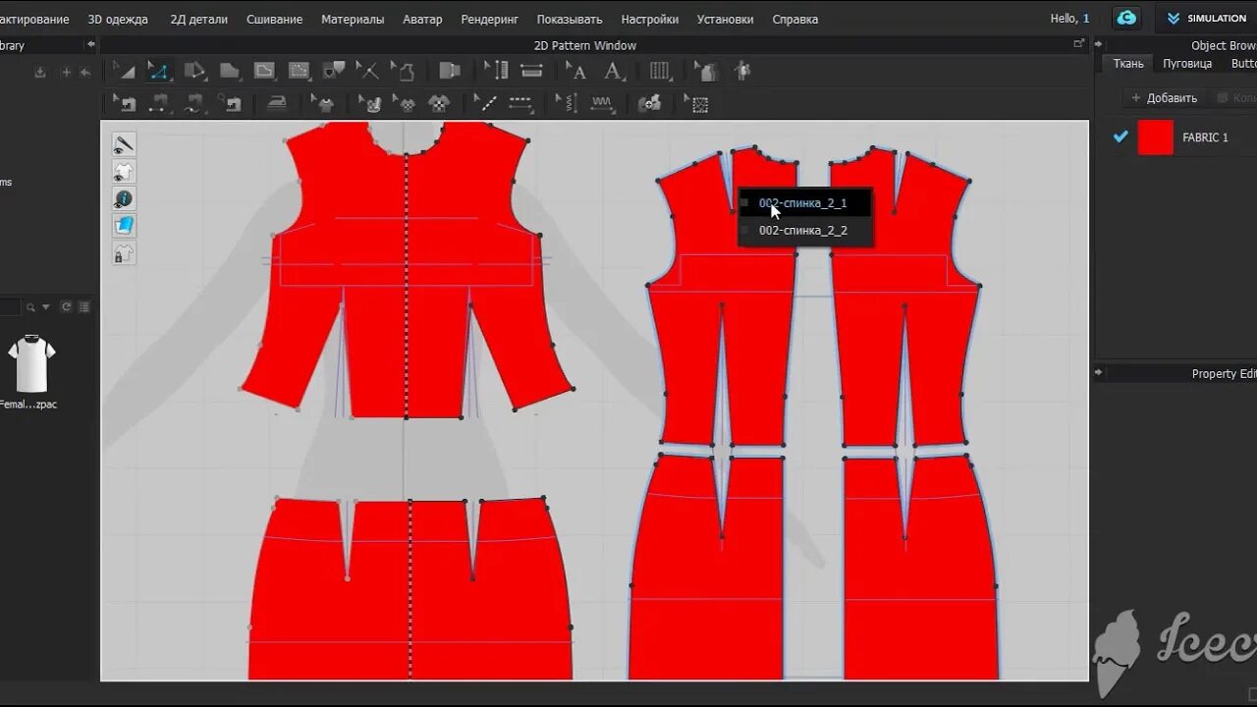Open the 2Д детали menu
The height and width of the screenshot is (707, 1257).
click(x=198, y=19)
